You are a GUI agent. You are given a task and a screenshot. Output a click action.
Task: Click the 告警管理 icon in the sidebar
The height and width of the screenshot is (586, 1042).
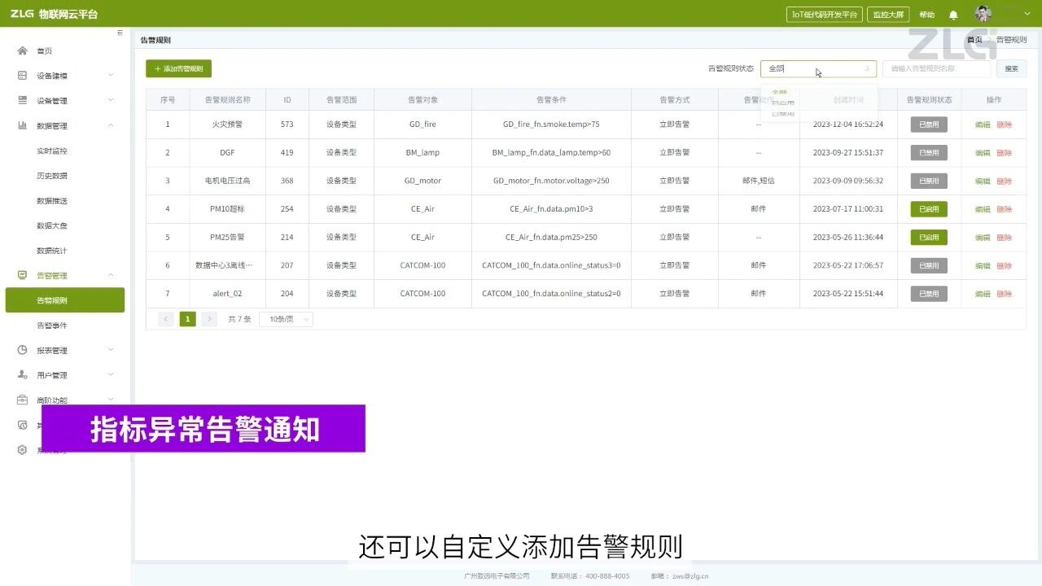coord(21,275)
